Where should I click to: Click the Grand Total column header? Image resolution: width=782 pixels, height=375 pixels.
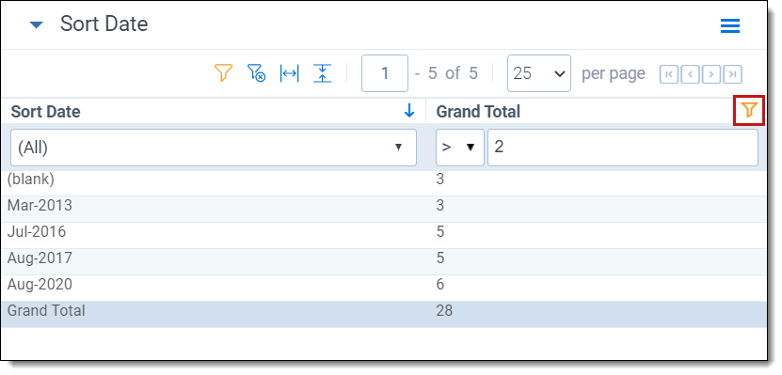pos(478,112)
